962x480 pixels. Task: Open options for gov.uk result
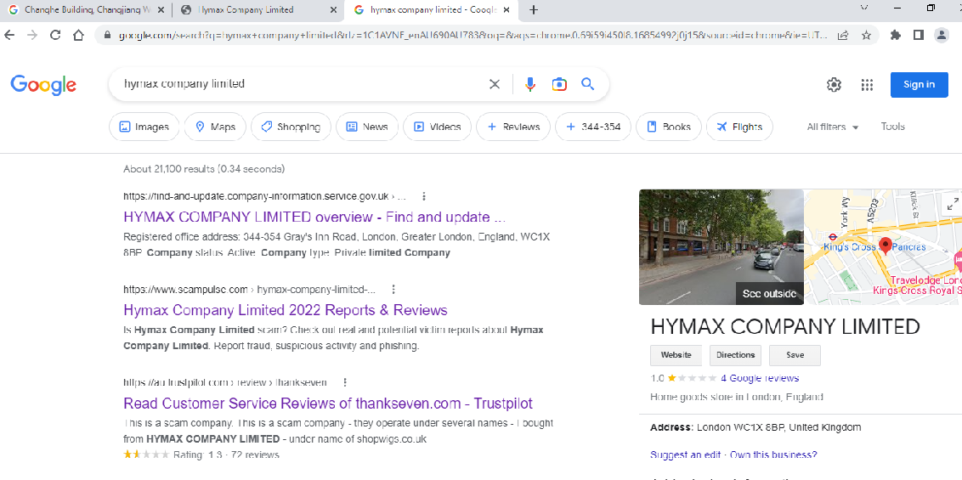point(423,196)
